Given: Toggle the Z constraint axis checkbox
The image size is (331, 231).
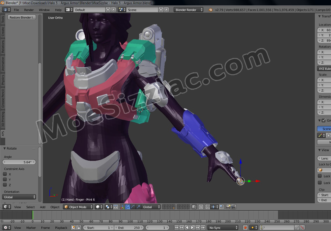Looking at the screenshot, I should (x=5, y=185).
